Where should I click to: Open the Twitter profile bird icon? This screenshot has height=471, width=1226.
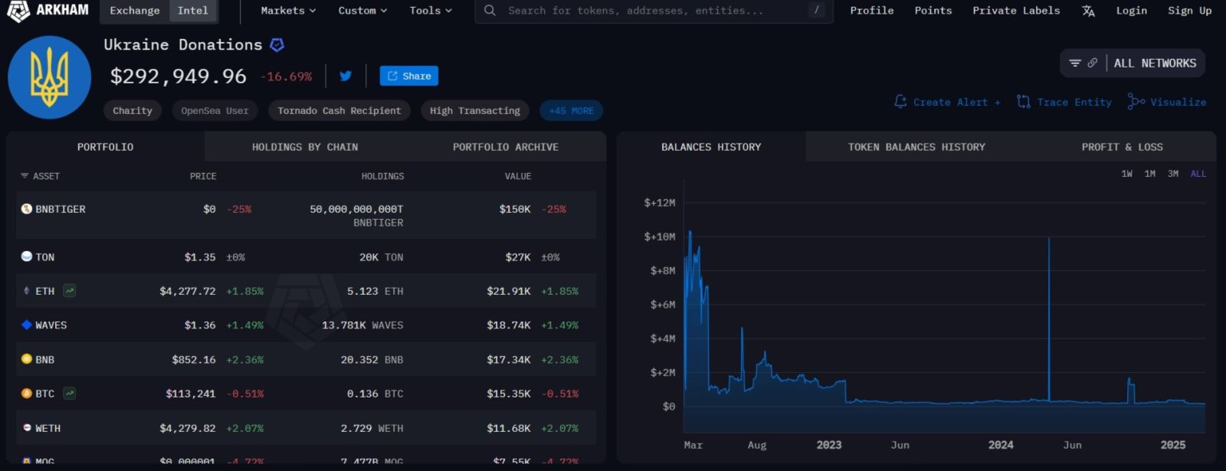coord(346,76)
